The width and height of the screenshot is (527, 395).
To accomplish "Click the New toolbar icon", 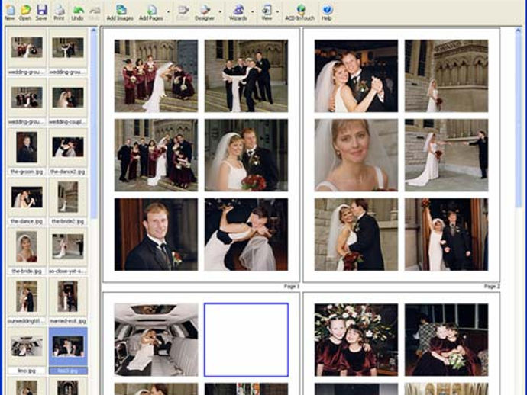I will point(9,12).
